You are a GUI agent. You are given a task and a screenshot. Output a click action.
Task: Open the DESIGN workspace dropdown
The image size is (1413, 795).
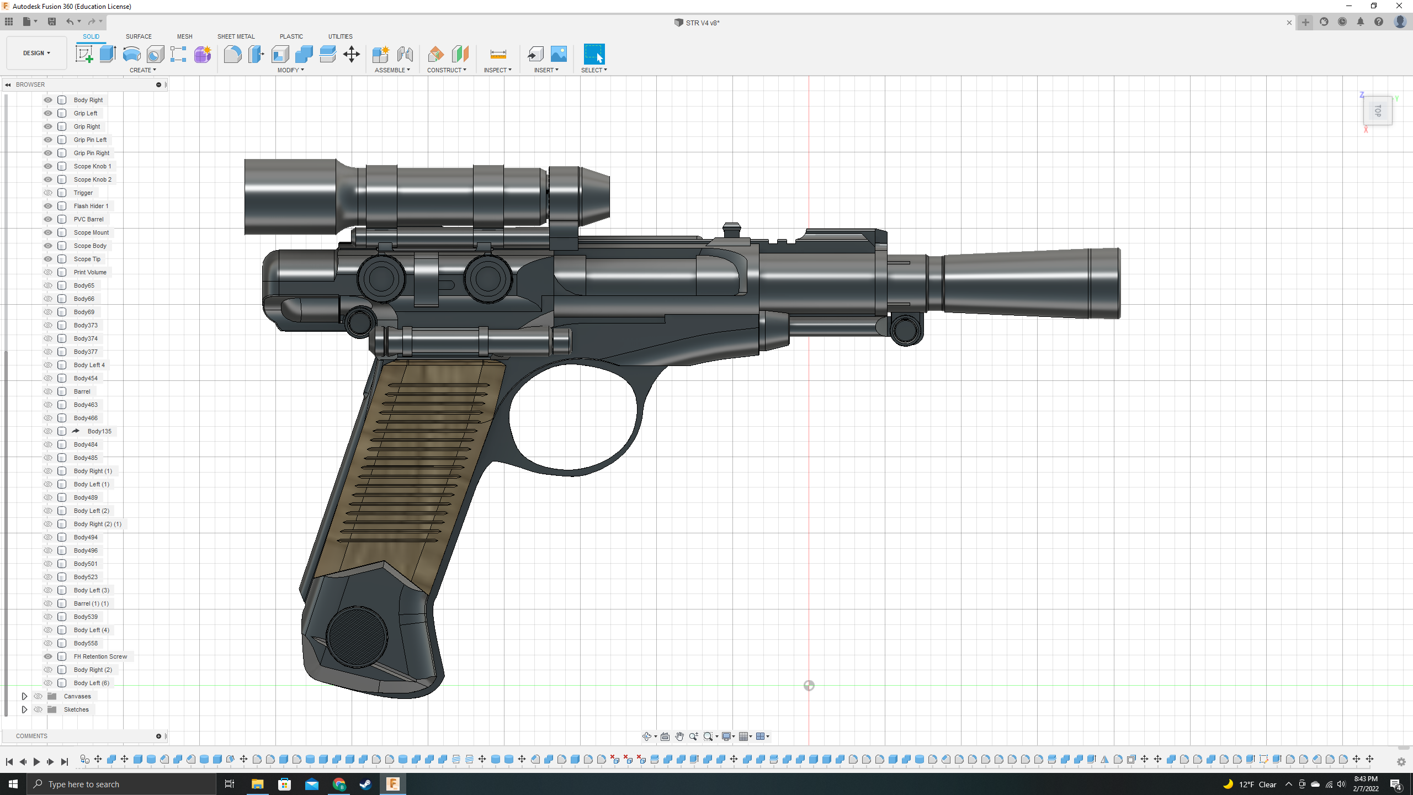36,53
